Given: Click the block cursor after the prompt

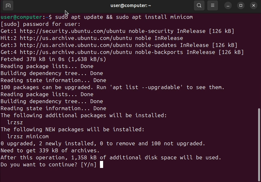Looking at the screenshot, I should click(x=102, y=164).
